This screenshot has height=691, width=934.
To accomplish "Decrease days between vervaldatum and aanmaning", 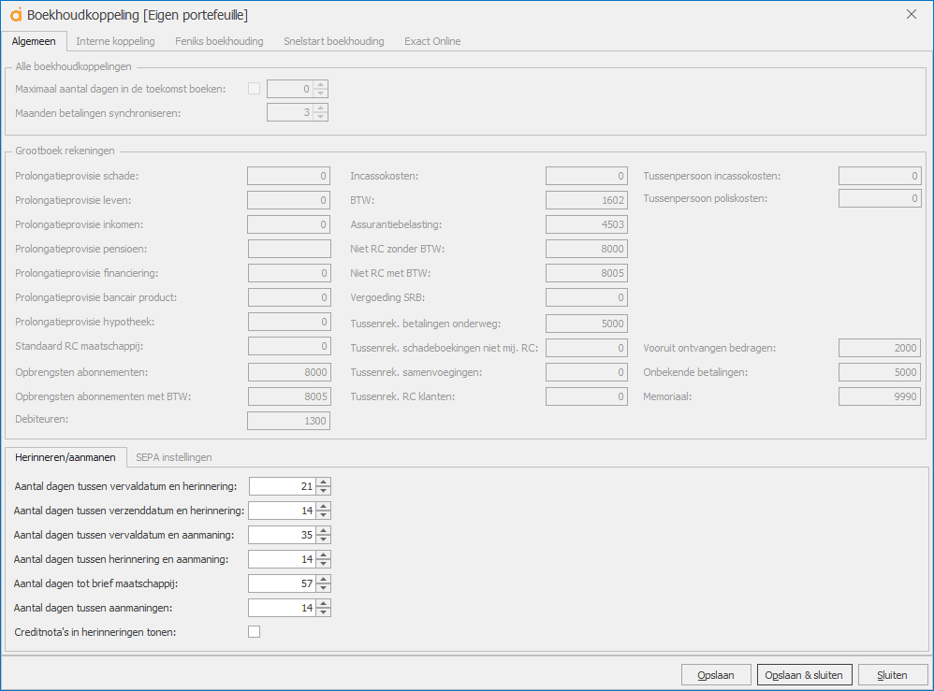I will [x=324, y=540].
